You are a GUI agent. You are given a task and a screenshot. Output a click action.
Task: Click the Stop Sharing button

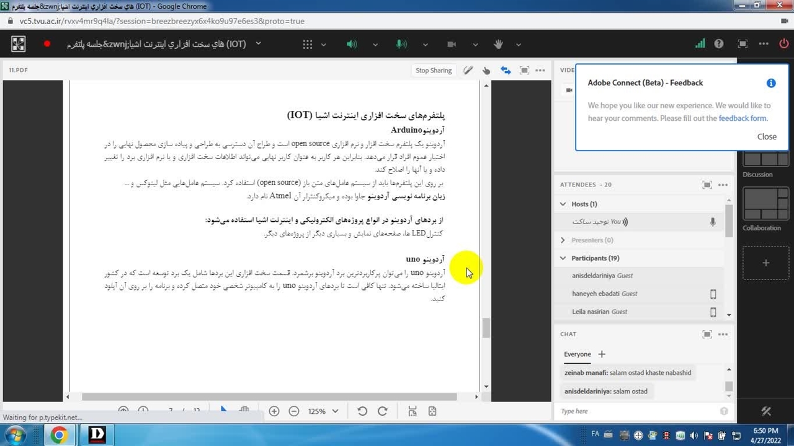pos(434,71)
